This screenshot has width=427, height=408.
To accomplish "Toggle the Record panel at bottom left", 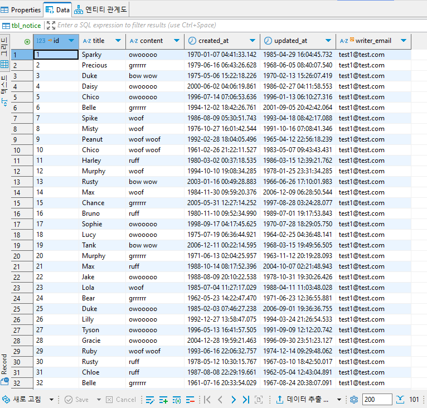I will pyautogui.click(x=4, y=369).
